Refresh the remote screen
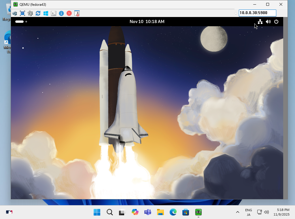295x219 pixels. tap(38, 13)
